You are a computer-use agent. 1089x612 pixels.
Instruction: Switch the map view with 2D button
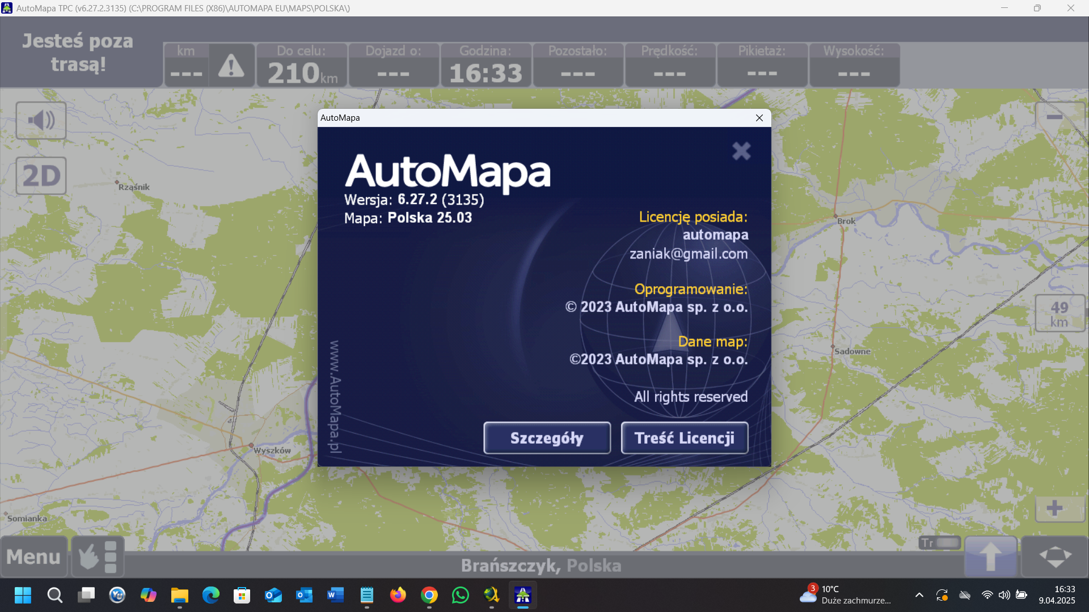pyautogui.click(x=41, y=176)
